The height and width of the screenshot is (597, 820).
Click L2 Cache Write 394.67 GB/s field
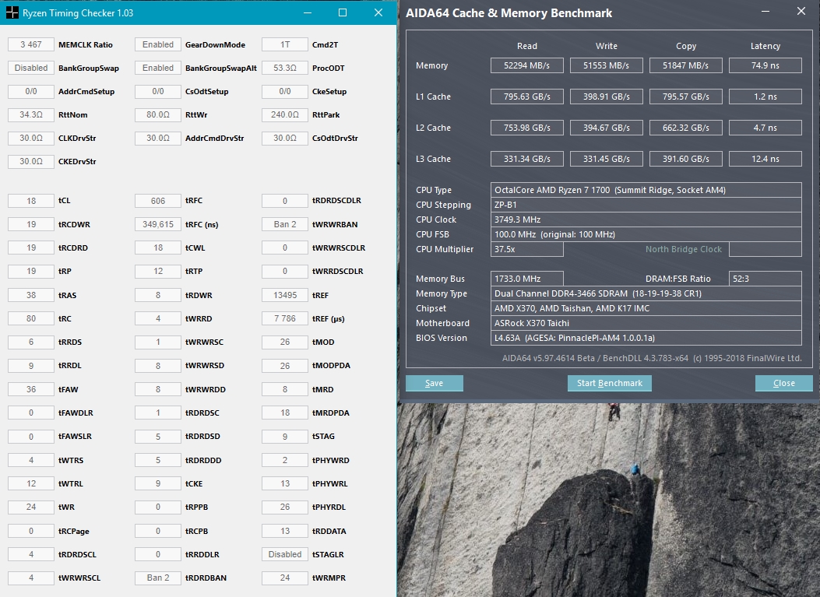point(606,128)
